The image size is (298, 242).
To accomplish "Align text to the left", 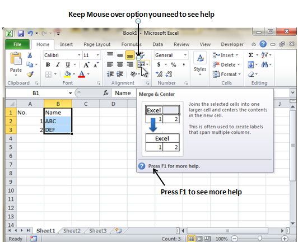I will pyautogui.click(x=110, y=64).
